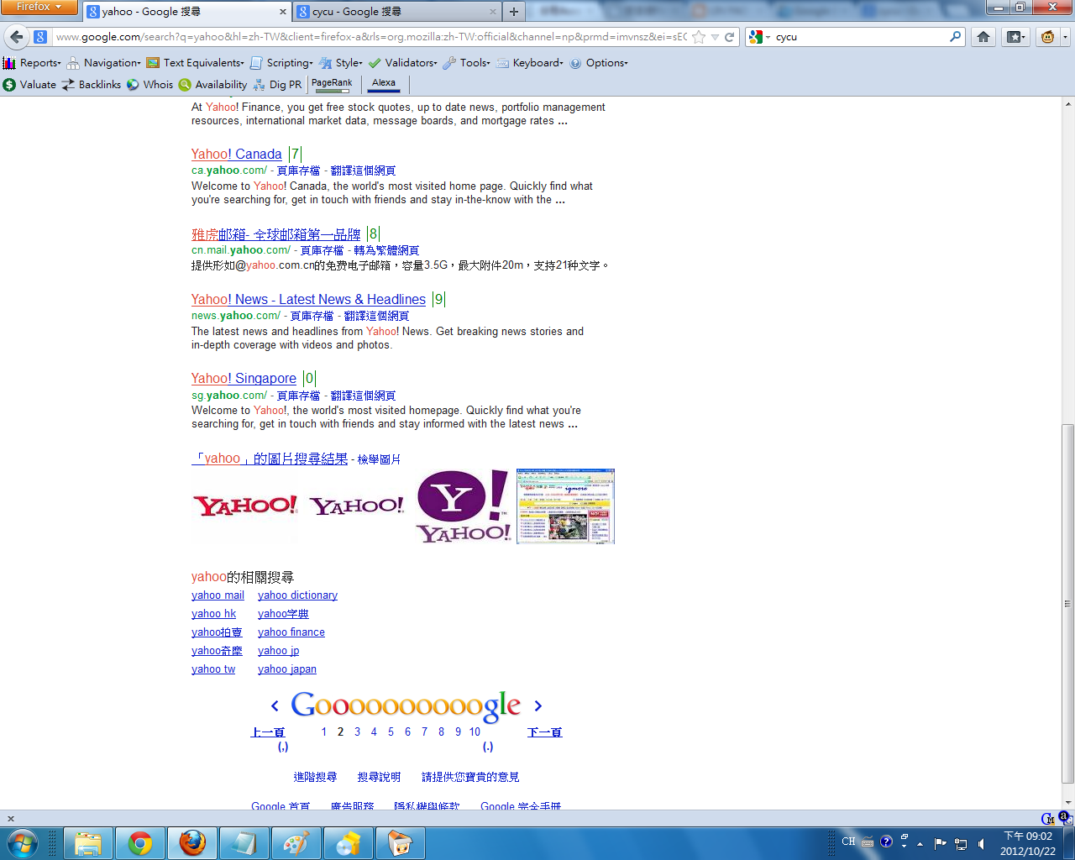Click the Dig PR tool

[x=277, y=85]
